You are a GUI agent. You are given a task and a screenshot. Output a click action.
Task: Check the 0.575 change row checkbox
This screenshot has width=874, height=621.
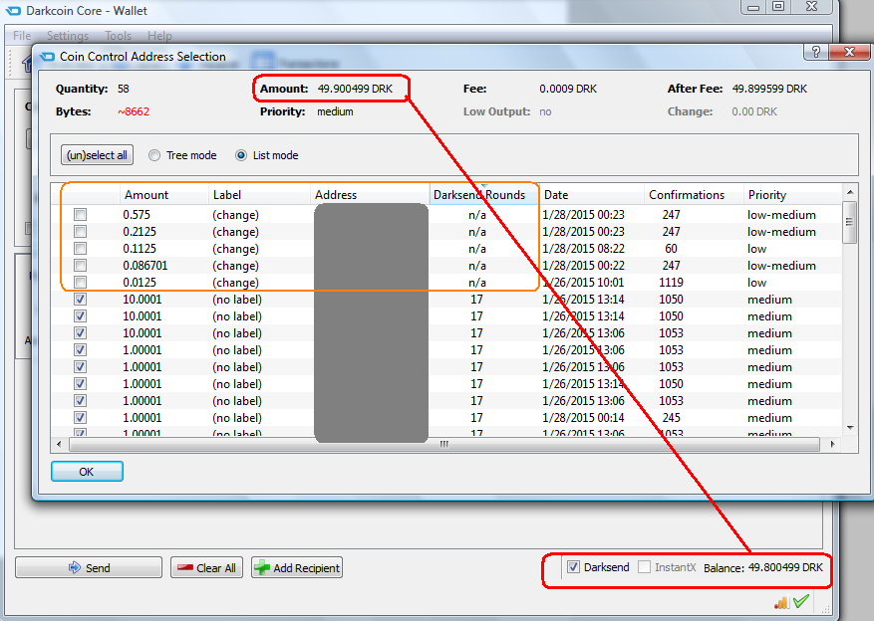[x=81, y=214]
